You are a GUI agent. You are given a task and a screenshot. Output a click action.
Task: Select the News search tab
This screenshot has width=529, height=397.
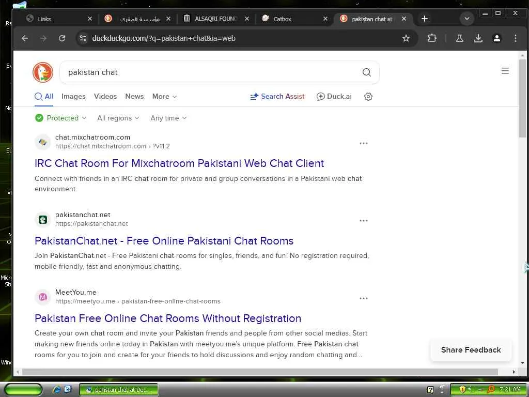(x=134, y=97)
